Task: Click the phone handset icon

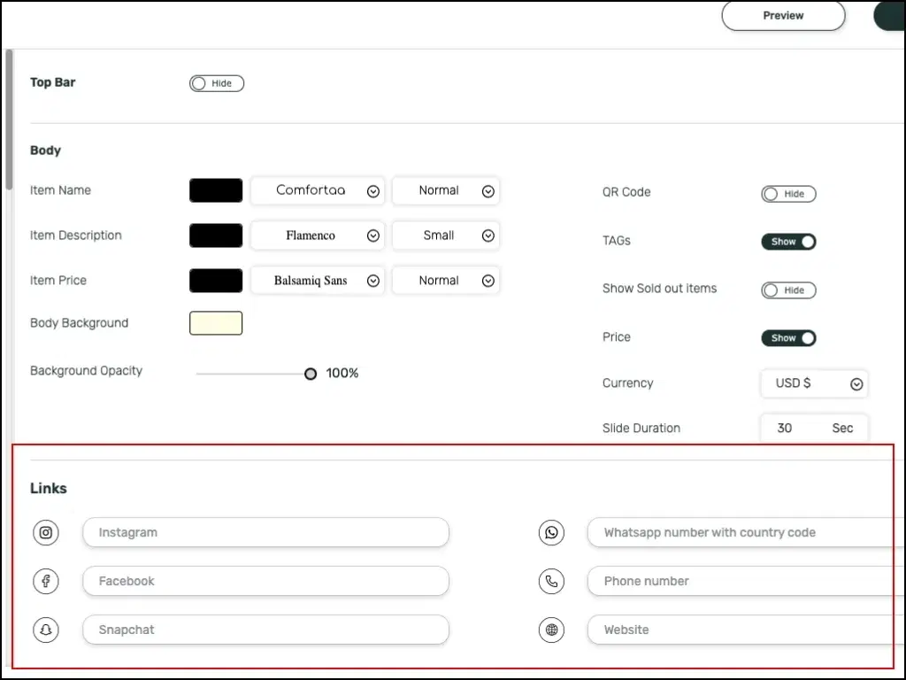Action: click(x=551, y=581)
